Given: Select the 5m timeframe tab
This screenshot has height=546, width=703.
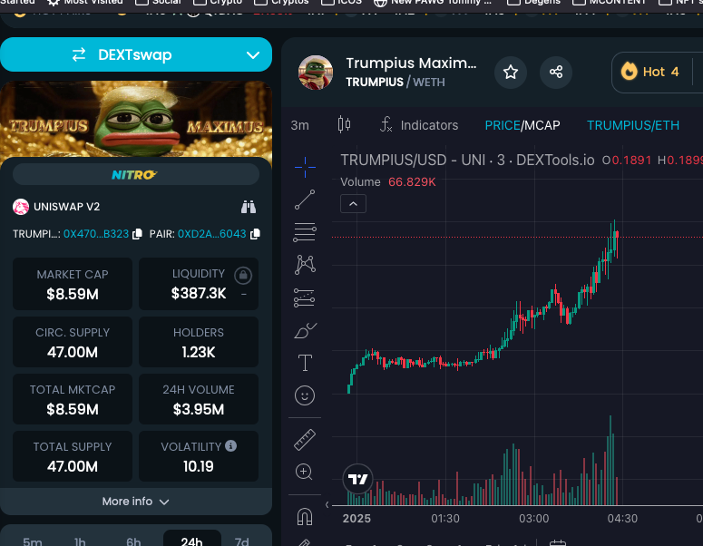Looking at the screenshot, I should [x=33, y=541].
